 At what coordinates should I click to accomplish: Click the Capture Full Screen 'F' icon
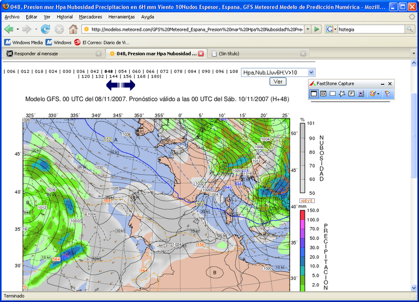click(x=351, y=94)
